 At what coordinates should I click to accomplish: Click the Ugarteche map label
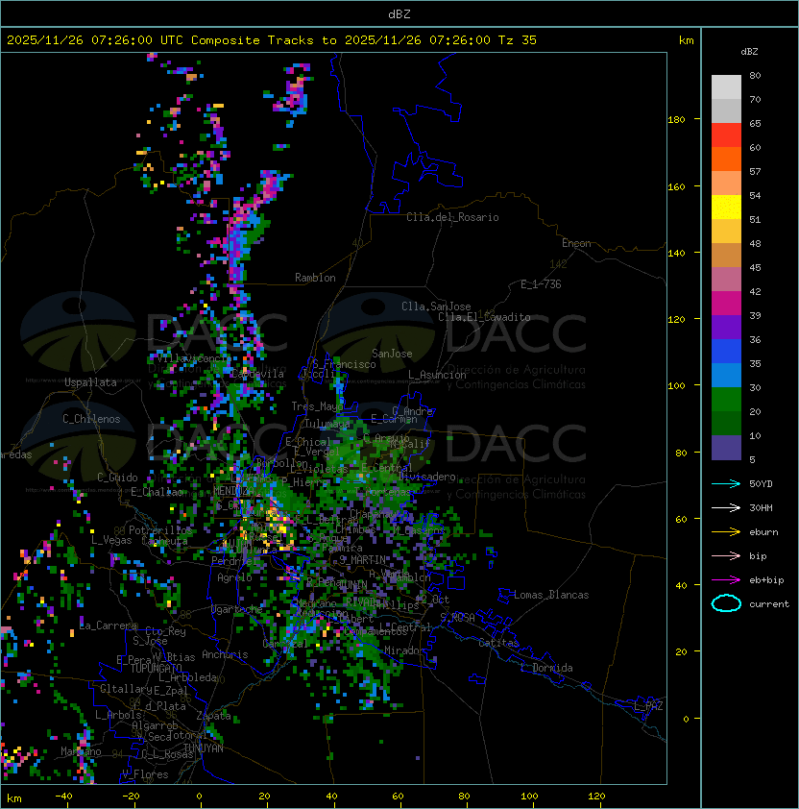click(237, 609)
